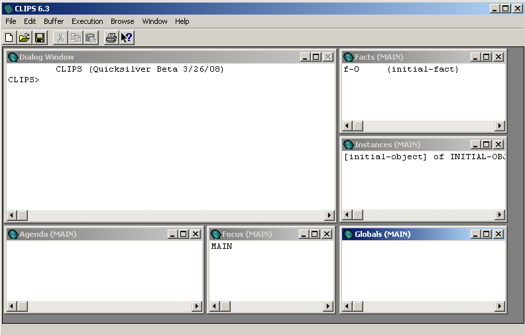This screenshot has height=335, width=525.
Task: Select the f-0 fact entry
Action: (351, 70)
